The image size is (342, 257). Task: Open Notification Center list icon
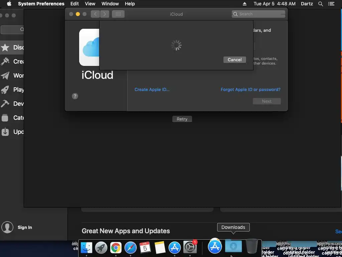point(331,4)
